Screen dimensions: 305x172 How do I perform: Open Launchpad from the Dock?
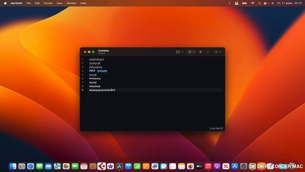click(22, 166)
